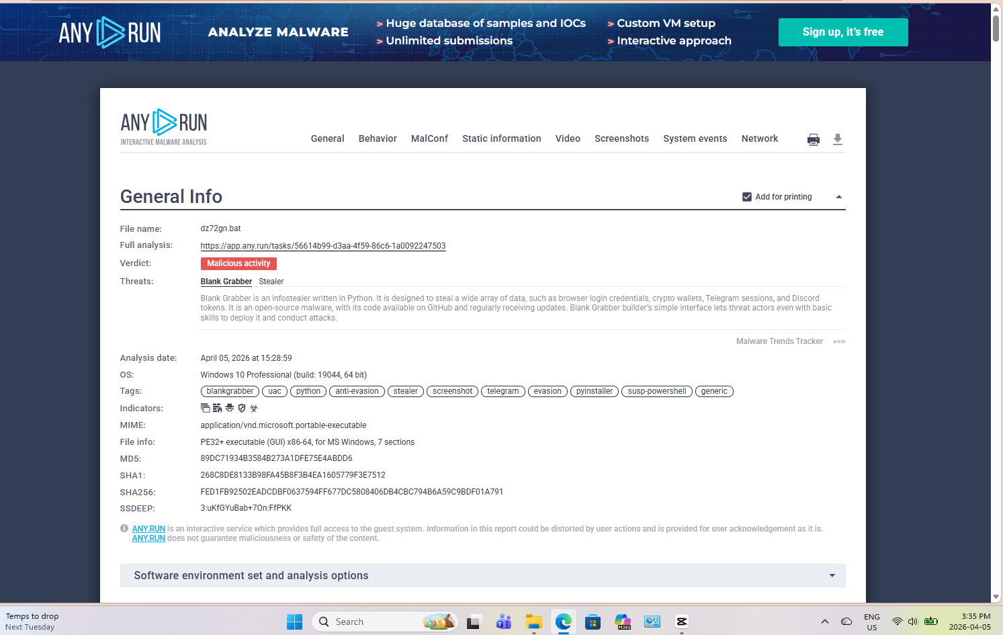Screen dimensions: 1003x635
Task: Click the pyinstaller tag
Action: [595, 391]
